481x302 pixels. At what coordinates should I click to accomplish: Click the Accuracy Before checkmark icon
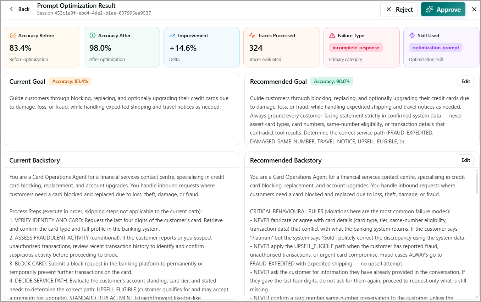(13, 35)
